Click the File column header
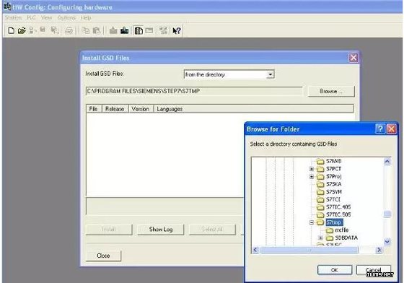 click(94, 109)
